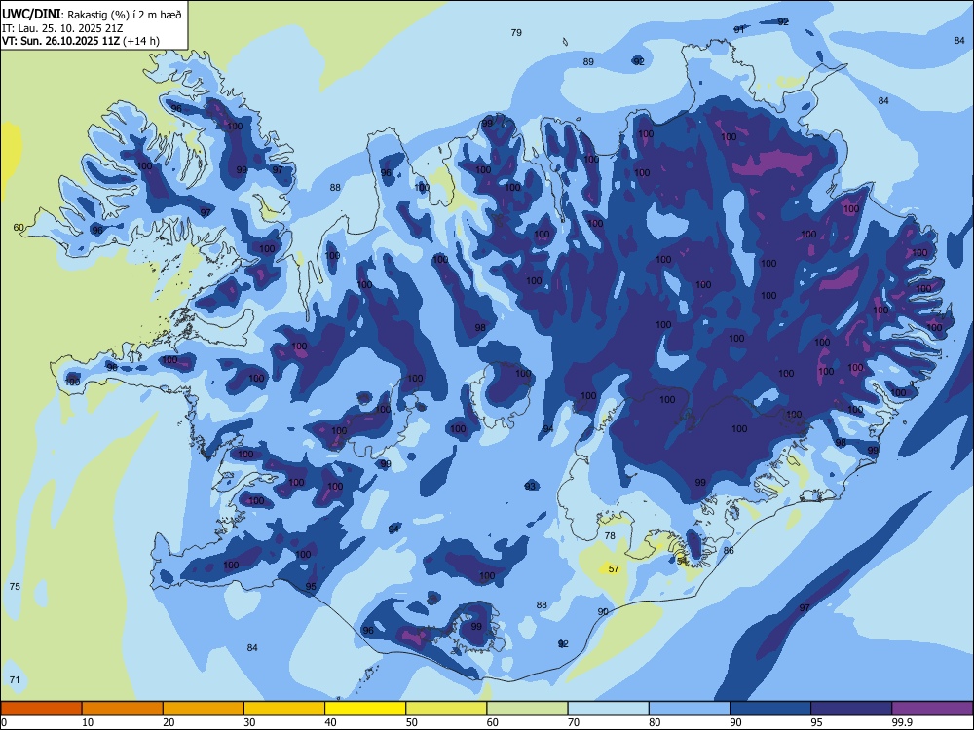Pick the light green 60–70 legend swatch
Viewport: 974px width, 730px height.
527,709
